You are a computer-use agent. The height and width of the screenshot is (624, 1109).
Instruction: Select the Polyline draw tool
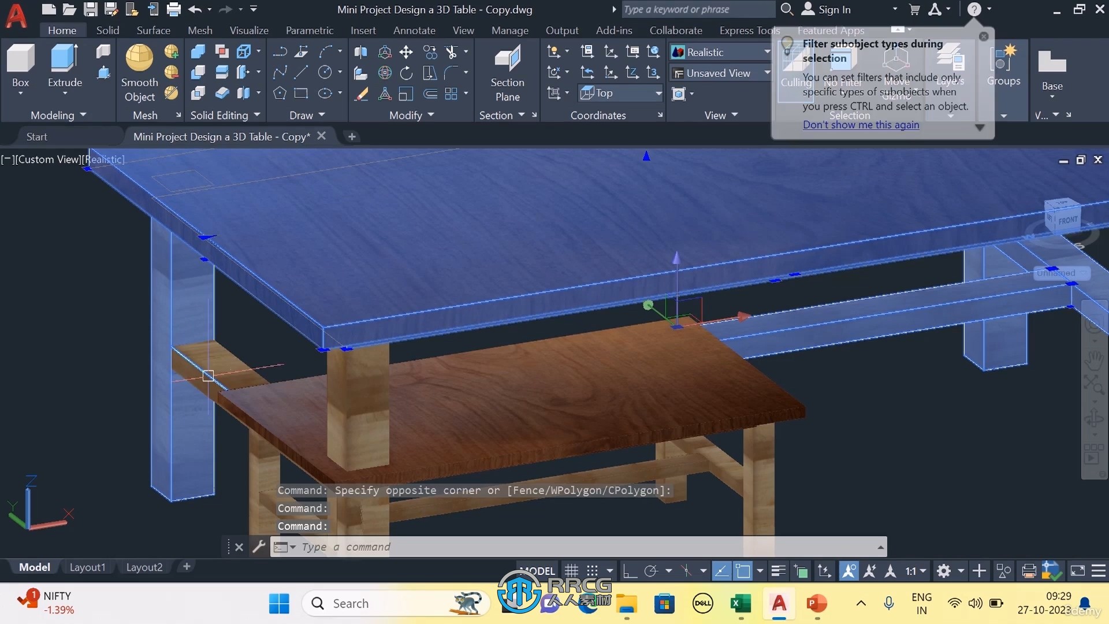coord(280,51)
